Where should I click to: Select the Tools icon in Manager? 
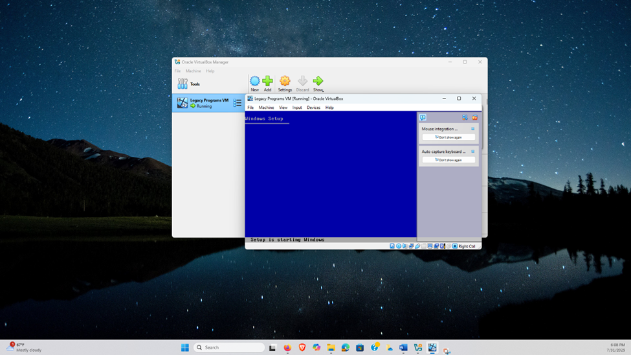click(183, 84)
